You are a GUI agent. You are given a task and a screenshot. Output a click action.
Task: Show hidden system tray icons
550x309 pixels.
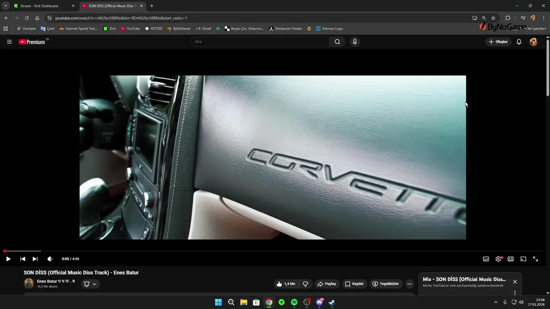pos(495,302)
